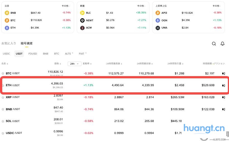Open the XRP/USDT trading chart icon

(223, 97)
